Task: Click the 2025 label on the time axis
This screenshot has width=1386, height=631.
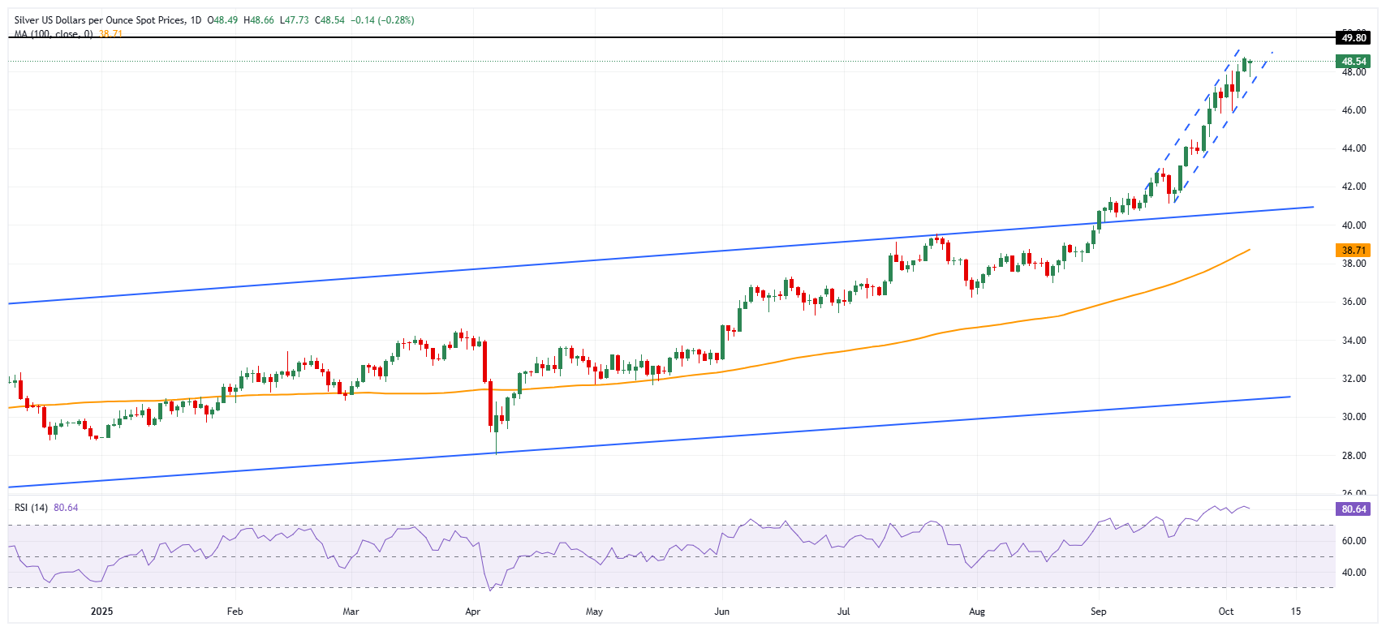Action: pos(101,612)
